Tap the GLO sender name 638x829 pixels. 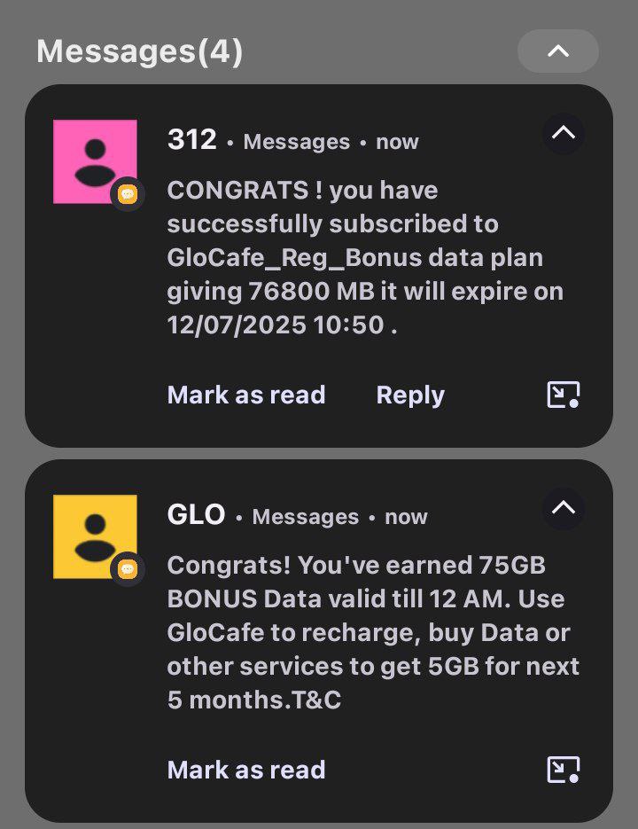click(x=196, y=515)
